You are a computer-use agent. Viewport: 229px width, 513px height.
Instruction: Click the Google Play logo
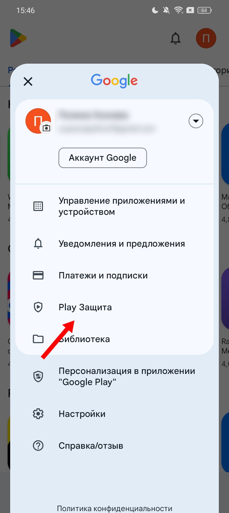(x=18, y=38)
